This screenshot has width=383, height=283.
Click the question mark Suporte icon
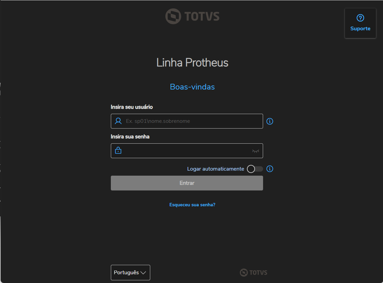coord(360,18)
